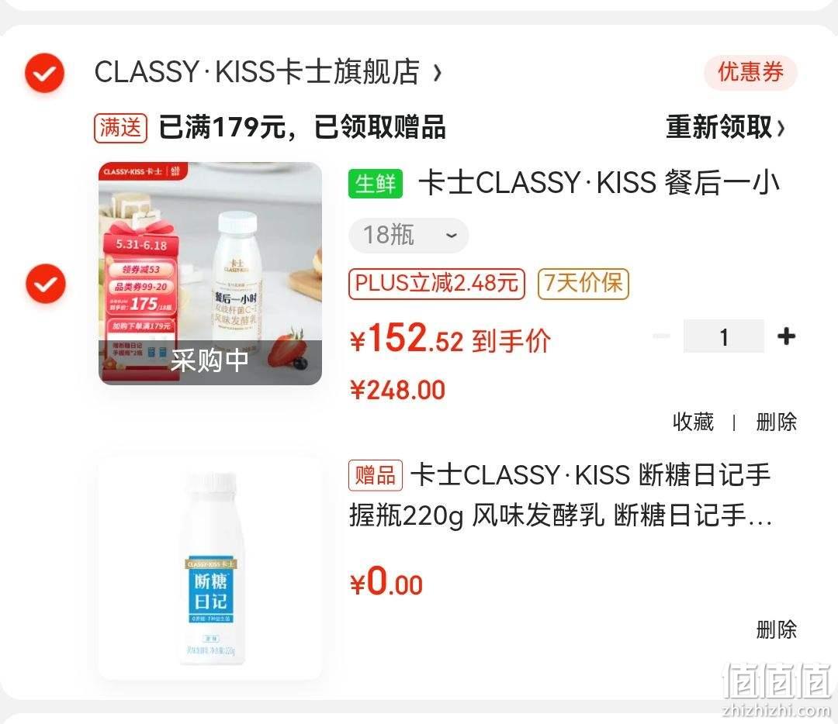Screen dimensions: 838x724
Task: Decrease quantity with the minus button
Action: coord(662,336)
